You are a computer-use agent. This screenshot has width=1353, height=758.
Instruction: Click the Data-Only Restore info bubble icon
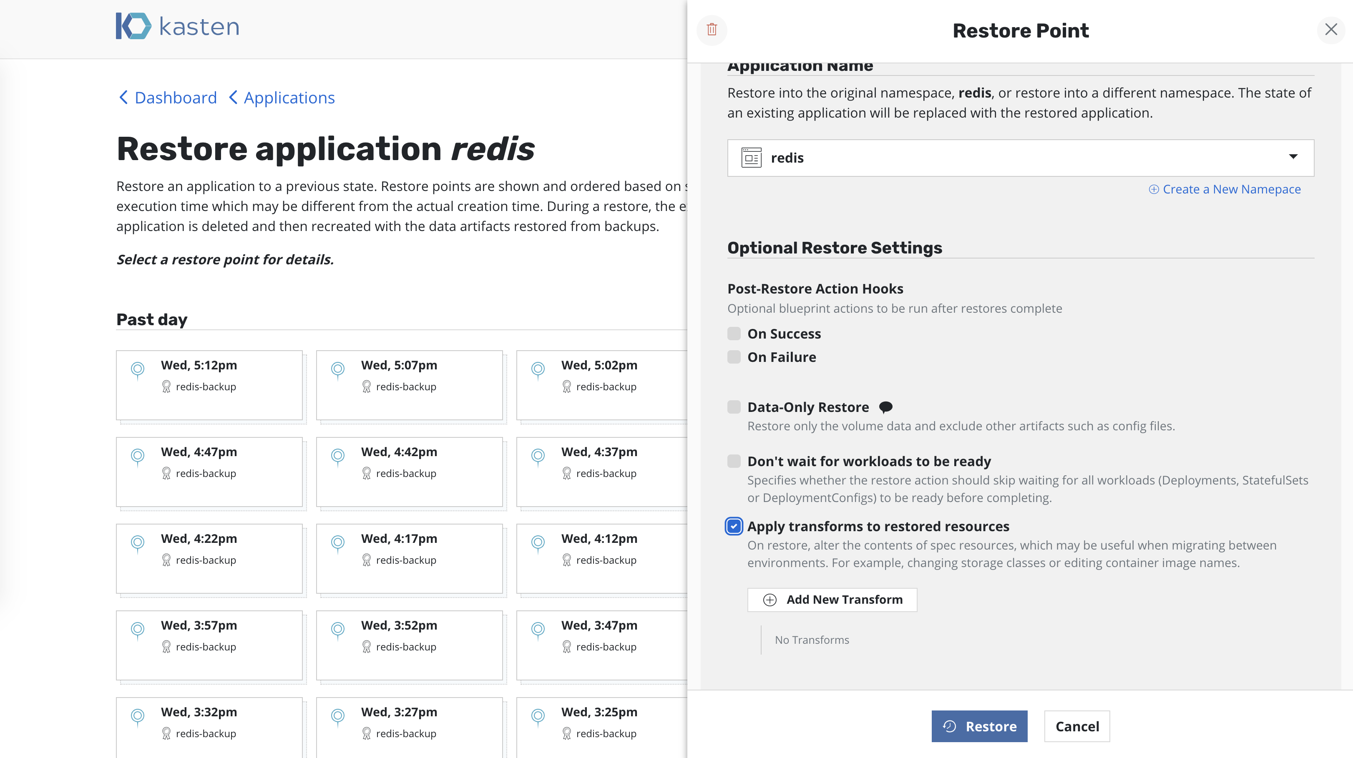point(885,407)
